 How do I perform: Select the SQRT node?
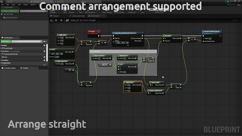point(105,65)
